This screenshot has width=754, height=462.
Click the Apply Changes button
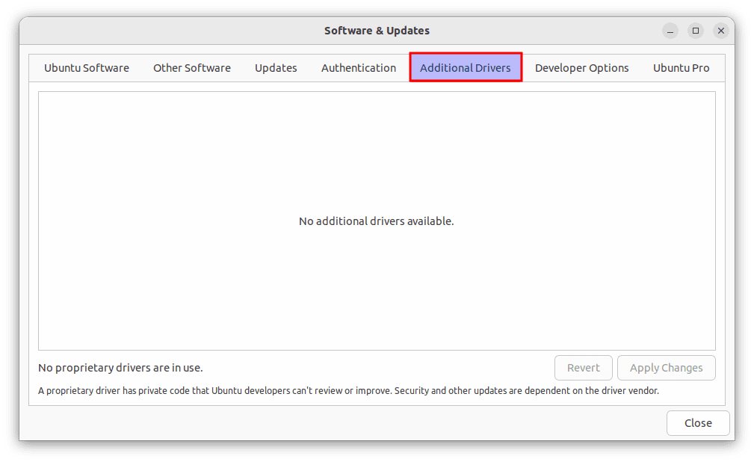coord(667,368)
